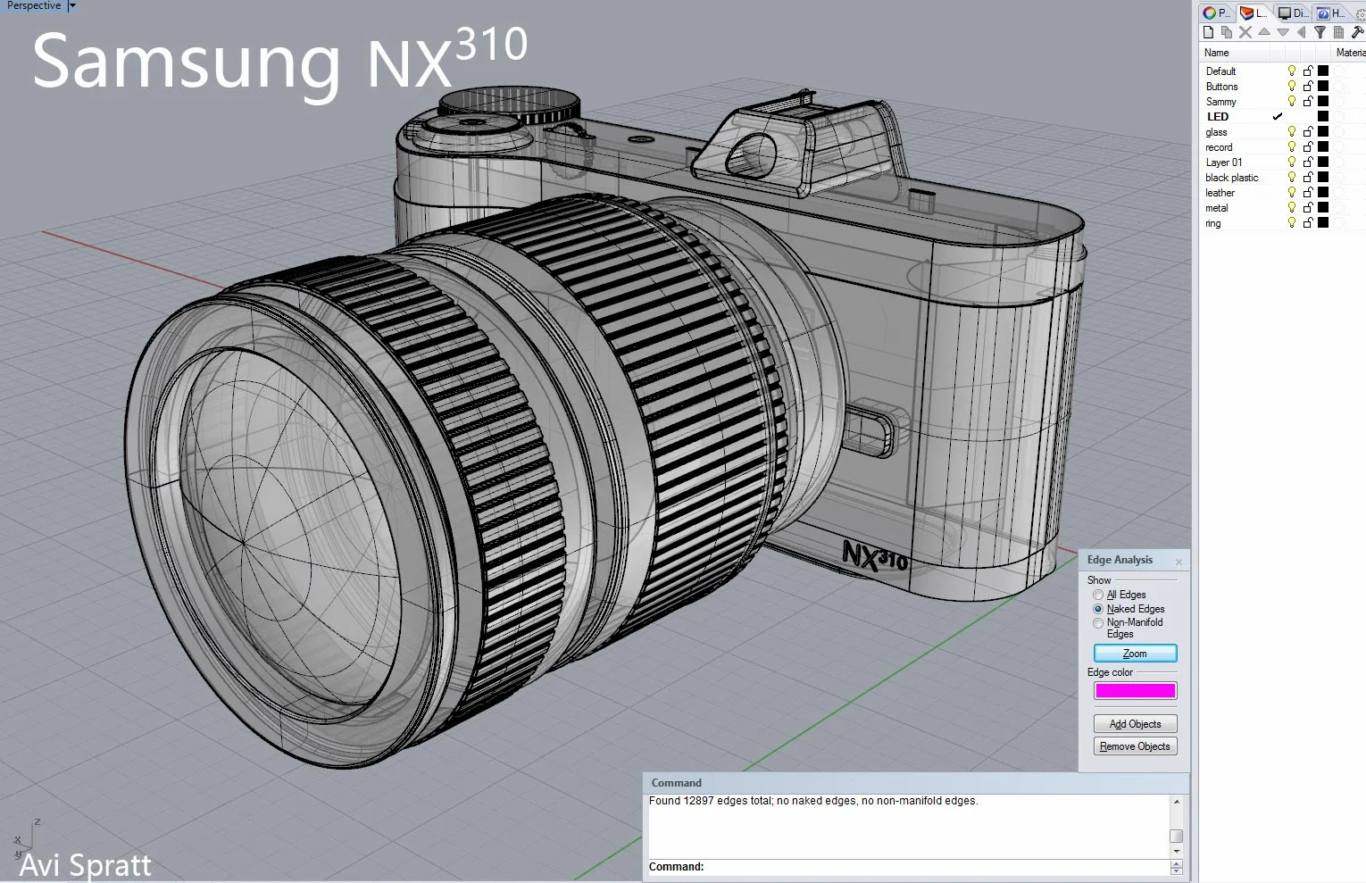1366x883 pixels.
Task: Lock the black plastic layer padlock
Action: (1308, 177)
